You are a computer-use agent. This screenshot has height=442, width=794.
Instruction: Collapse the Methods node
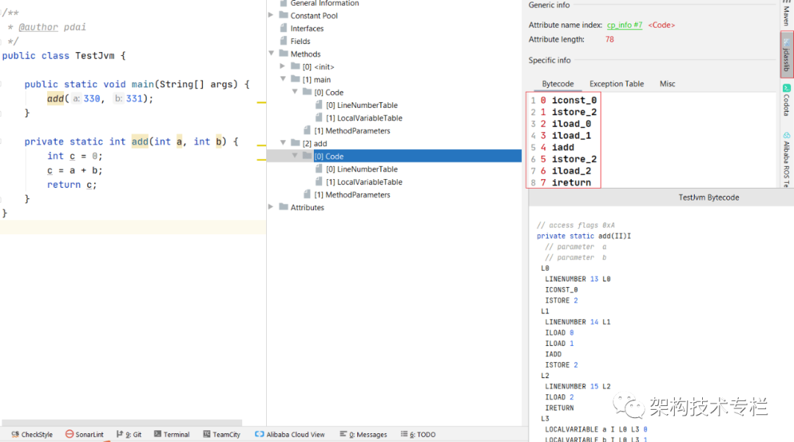pyautogui.click(x=271, y=53)
